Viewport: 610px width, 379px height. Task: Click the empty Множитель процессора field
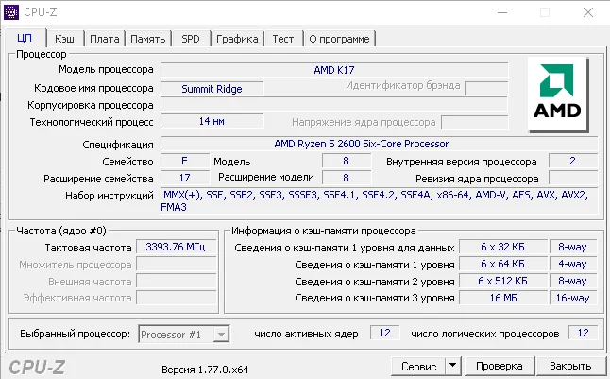(x=177, y=265)
